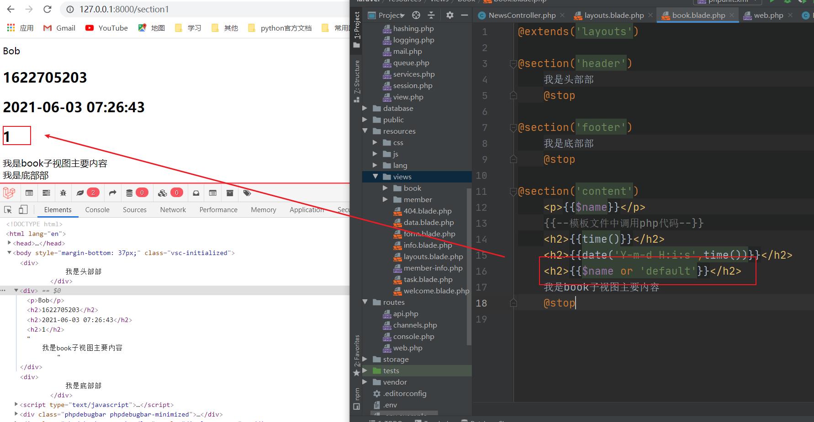Open DevTools Console tab
814x422 pixels.
pos(97,210)
